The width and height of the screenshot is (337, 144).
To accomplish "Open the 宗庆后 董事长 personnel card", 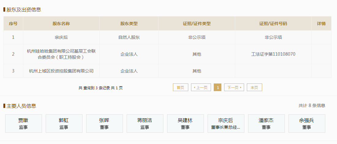I will 226,124.
